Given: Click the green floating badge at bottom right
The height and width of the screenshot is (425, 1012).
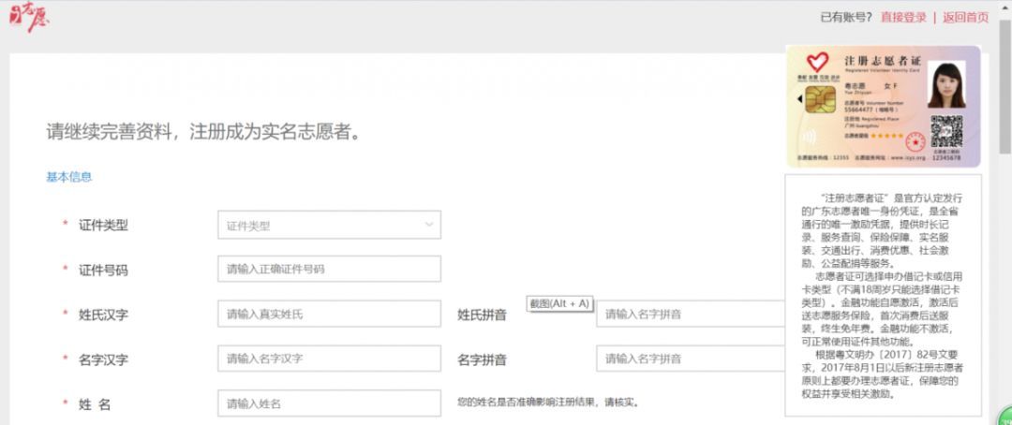Looking at the screenshot, I should click(x=1004, y=418).
